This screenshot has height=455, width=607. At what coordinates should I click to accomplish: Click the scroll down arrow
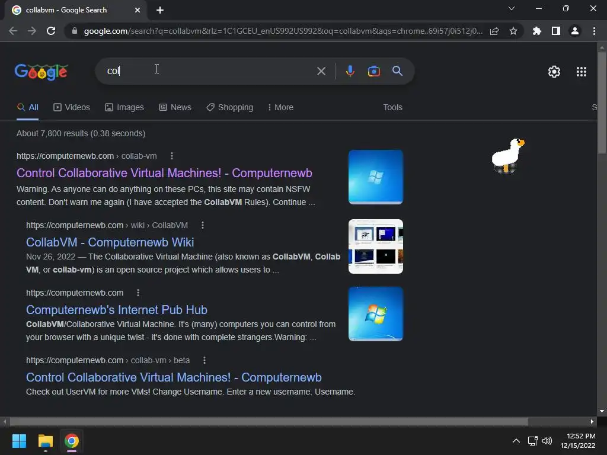point(602,411)
